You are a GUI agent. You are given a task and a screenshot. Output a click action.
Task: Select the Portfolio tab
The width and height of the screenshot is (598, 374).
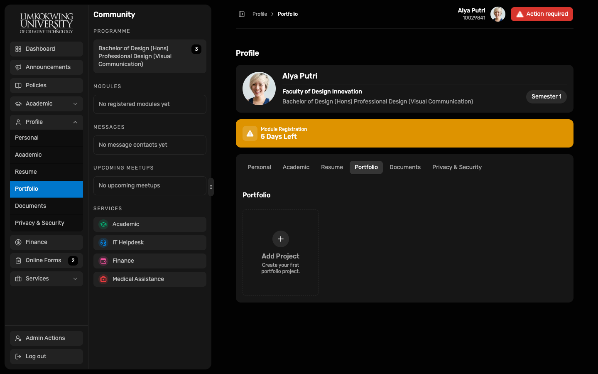(366, 167)
